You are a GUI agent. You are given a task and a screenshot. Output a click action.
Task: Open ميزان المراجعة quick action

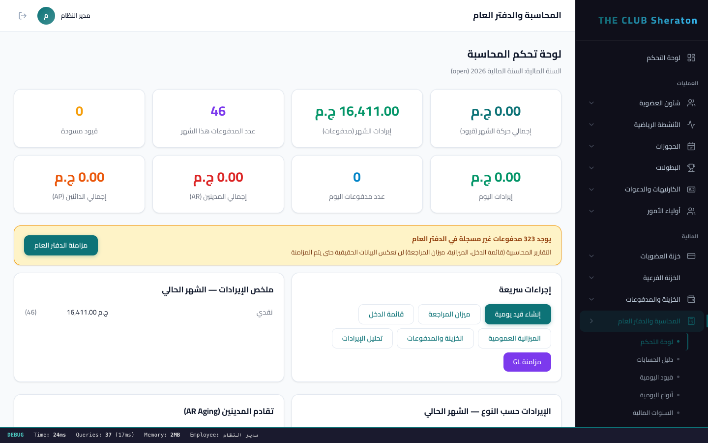pyautogui.click(x=449, y=314)
